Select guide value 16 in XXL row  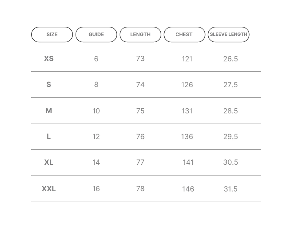pyautogui.click(x=96, y=189)
